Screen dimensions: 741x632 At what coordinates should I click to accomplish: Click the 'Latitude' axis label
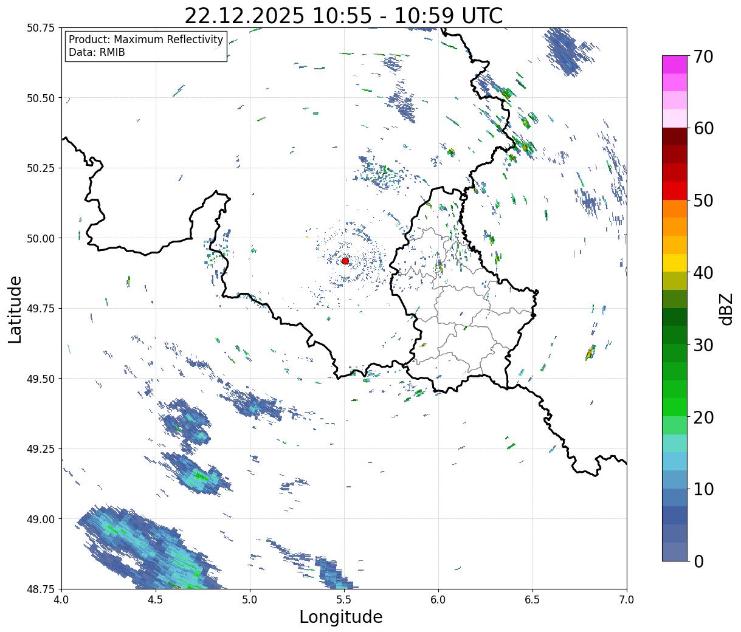click(x=15, y=309)
